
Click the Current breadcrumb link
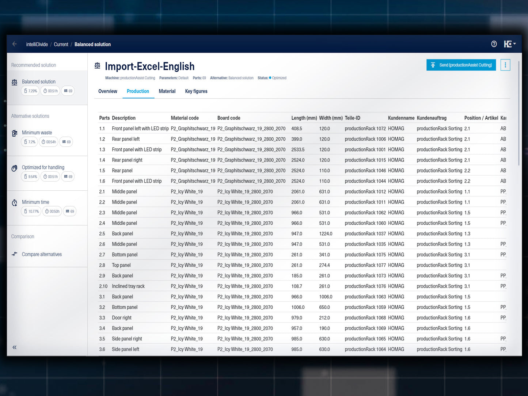pos(61,45)
